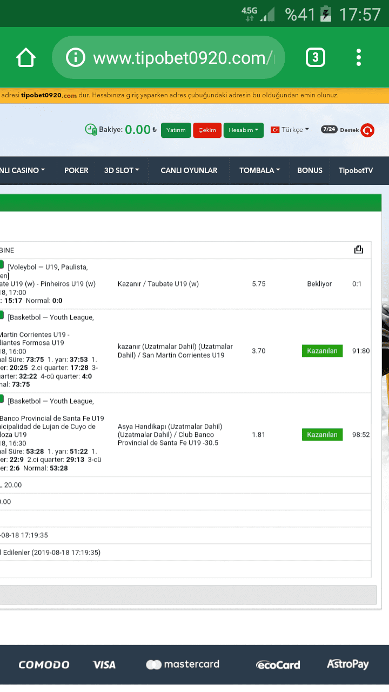The width and height of the screenshot is (389, 692).
Task: Open site info icon in address bar
Action: point(75,57)
